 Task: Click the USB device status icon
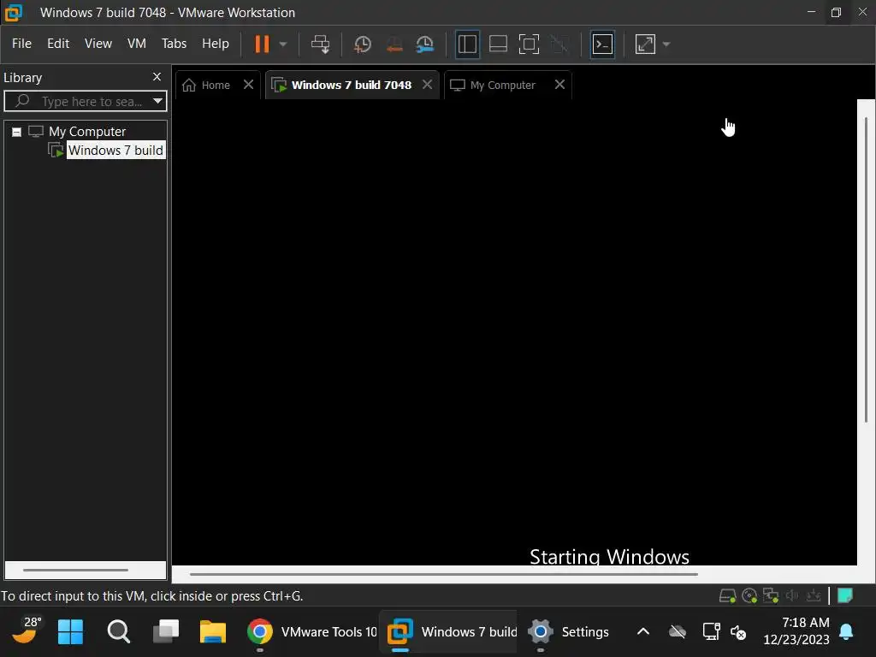pyautogui.click(x=814, y=596)
